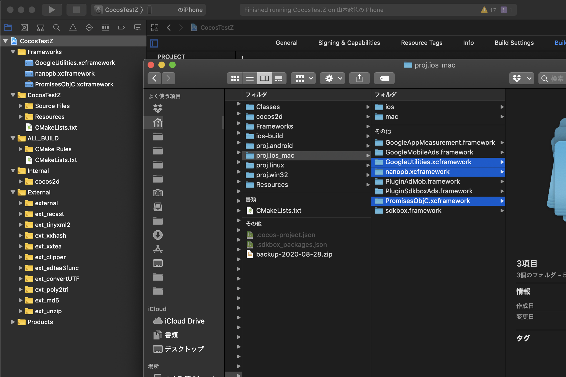Go back in Finder window
This screenshot has height=377, width=566.
(x=155, y=78)
